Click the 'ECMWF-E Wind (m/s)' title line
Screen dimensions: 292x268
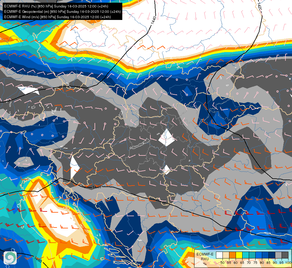pos(58,17)
